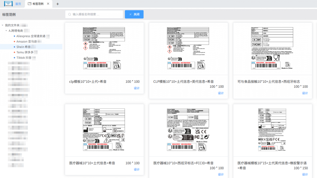Collapse the A.跨境电商 folder
The image size is (317, 178).
pos(6,31)
